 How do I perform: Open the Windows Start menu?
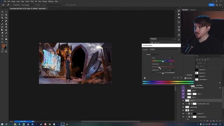coord(2,124)
